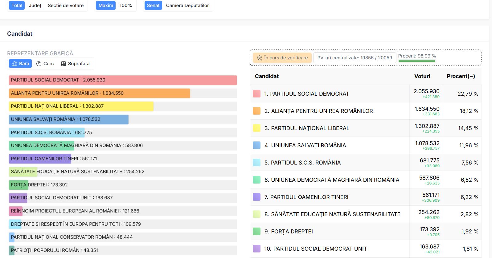Click the Uniunea Salvați România chart bar

(x=69, y=119)
